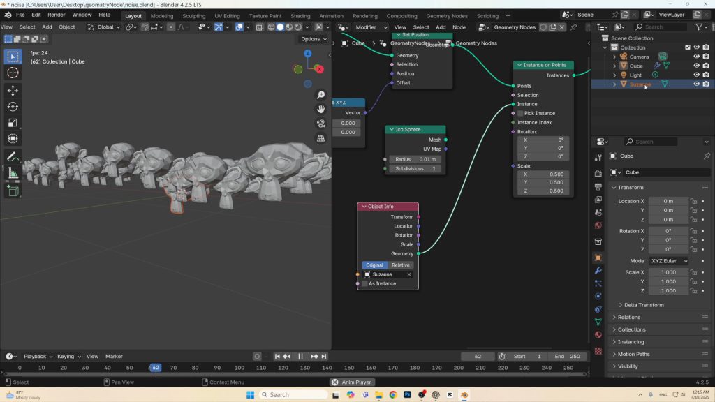Open the XYZ Euler rotation mode dropdown
Screen dimensions: 715x402
point(669,261)
